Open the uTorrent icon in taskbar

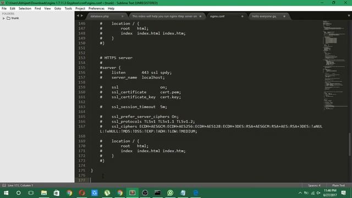click(x=107, y=193)
